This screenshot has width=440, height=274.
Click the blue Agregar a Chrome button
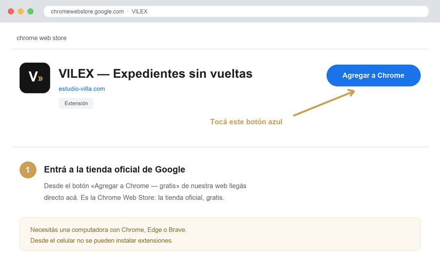tap(374, 75)
